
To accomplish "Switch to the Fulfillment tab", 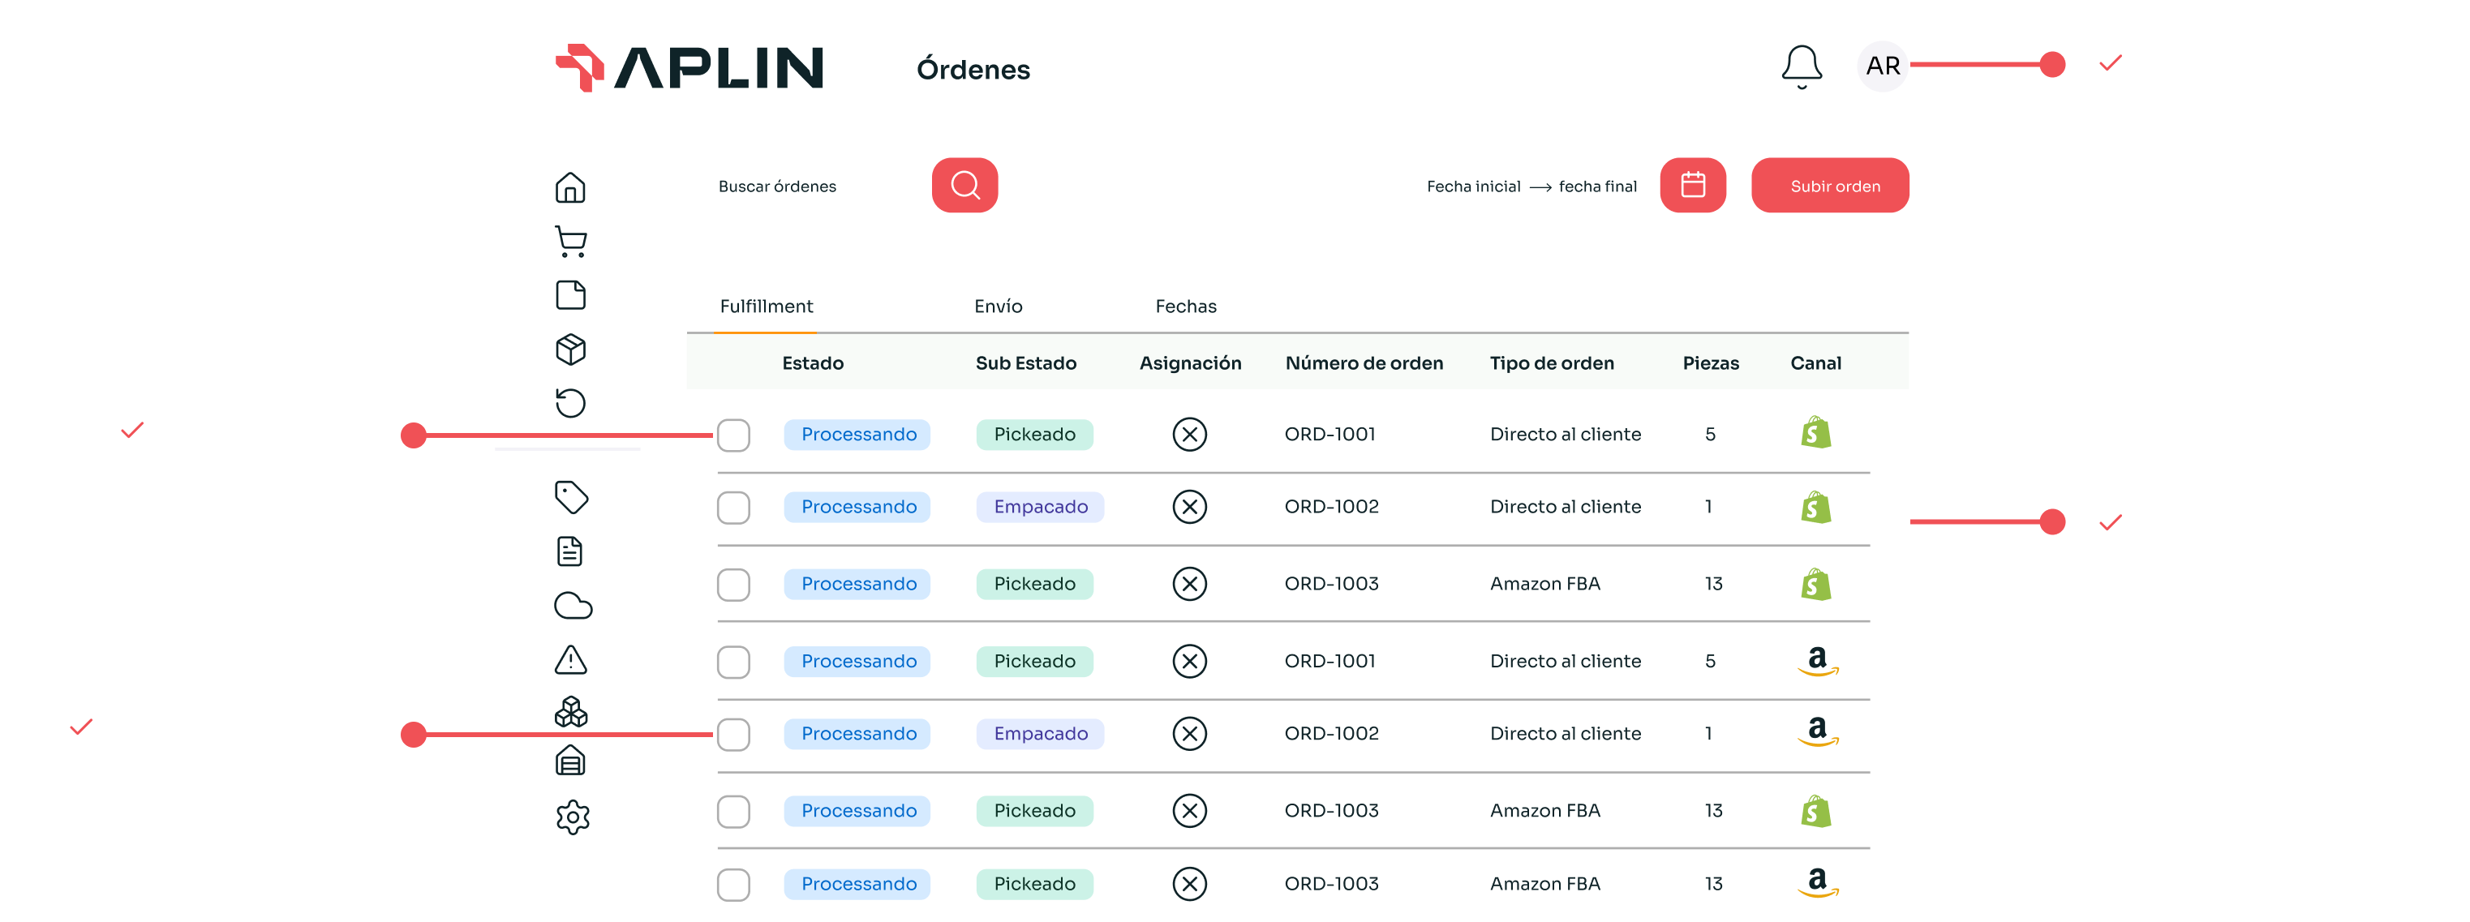I will pos(766,306).
